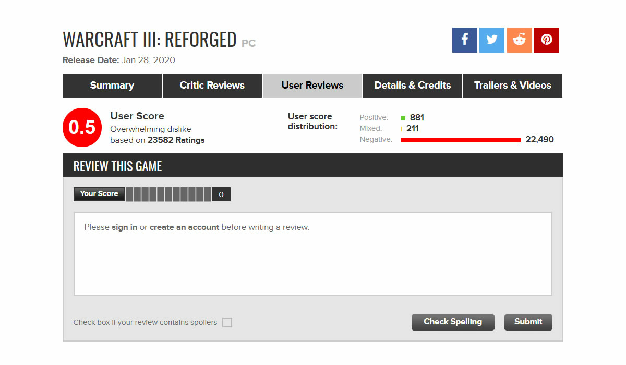Open the create an account link

pos(184,227)
